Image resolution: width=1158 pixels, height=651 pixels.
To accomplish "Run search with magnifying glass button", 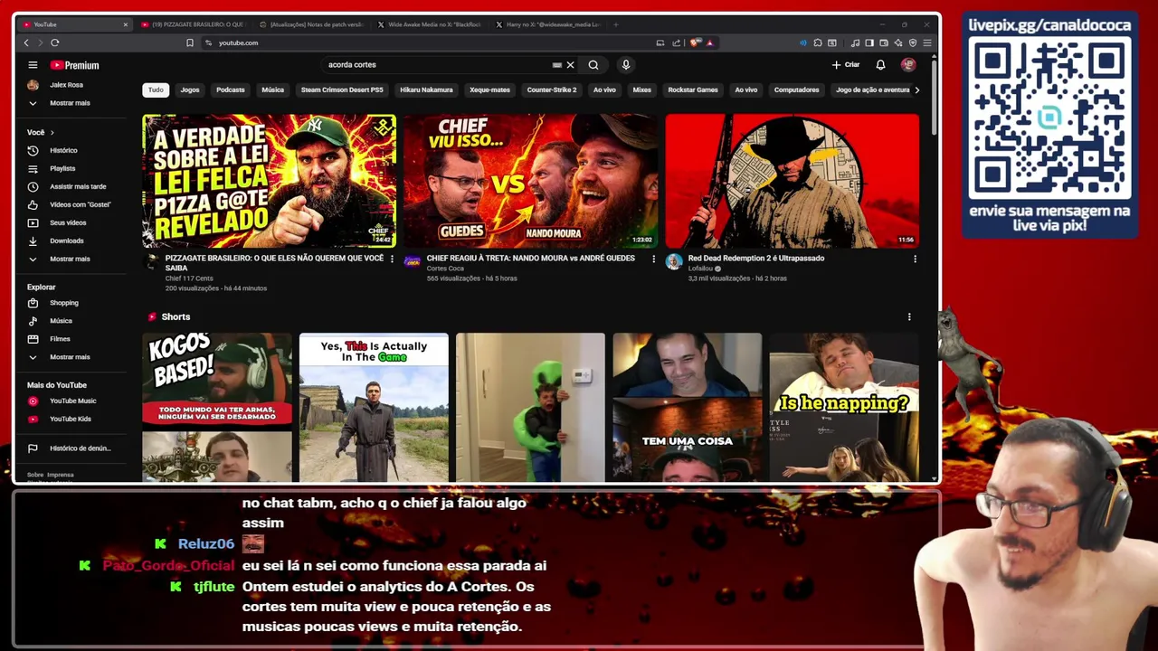I will coord(593,65).
